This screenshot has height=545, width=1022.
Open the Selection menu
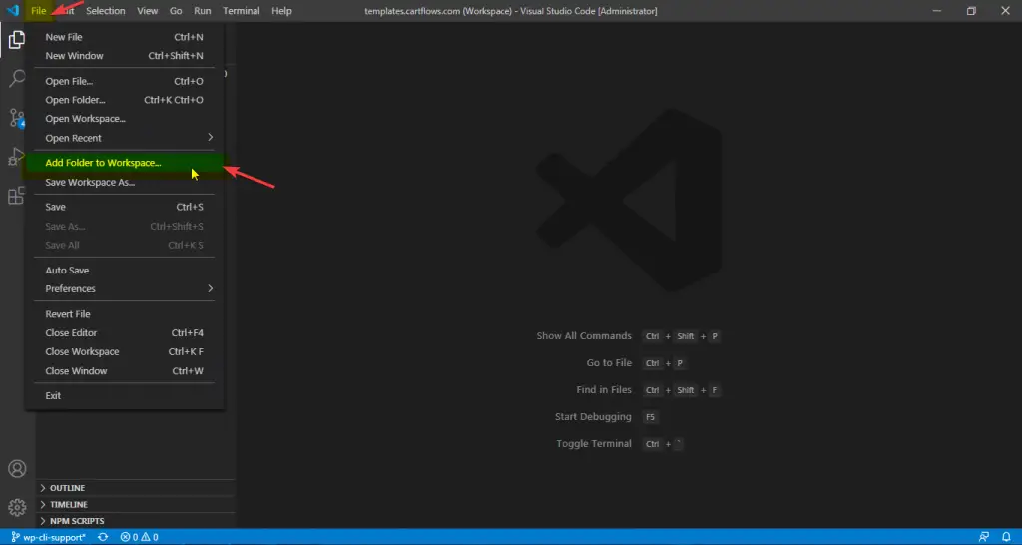coord(106,10)
